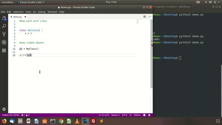Click the '#how work with class' comment
The height and width of the screenshot is (125, 222).
pos(33,21)
